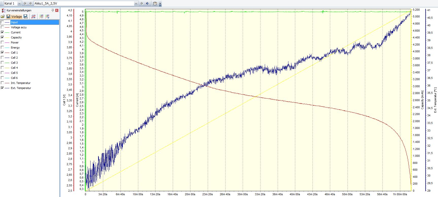Click the green-check curves icon
Viewport: 438px width, 197px height.
tap(41, 16)
